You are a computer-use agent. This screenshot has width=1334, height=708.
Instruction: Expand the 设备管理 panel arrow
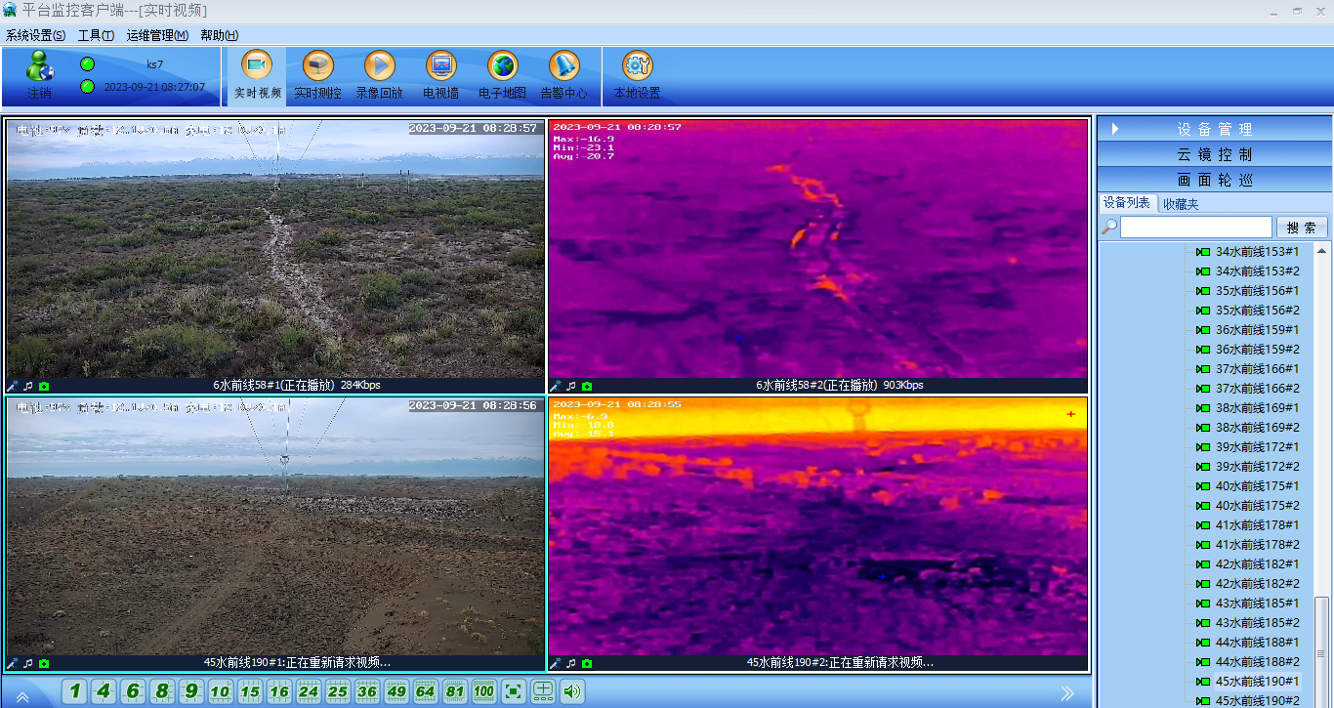[x=1114, y=129]
